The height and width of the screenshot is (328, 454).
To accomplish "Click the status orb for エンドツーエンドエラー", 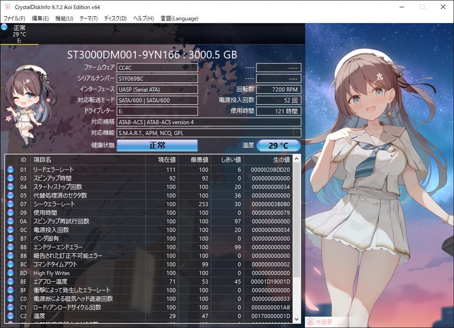I will (10, 247).
